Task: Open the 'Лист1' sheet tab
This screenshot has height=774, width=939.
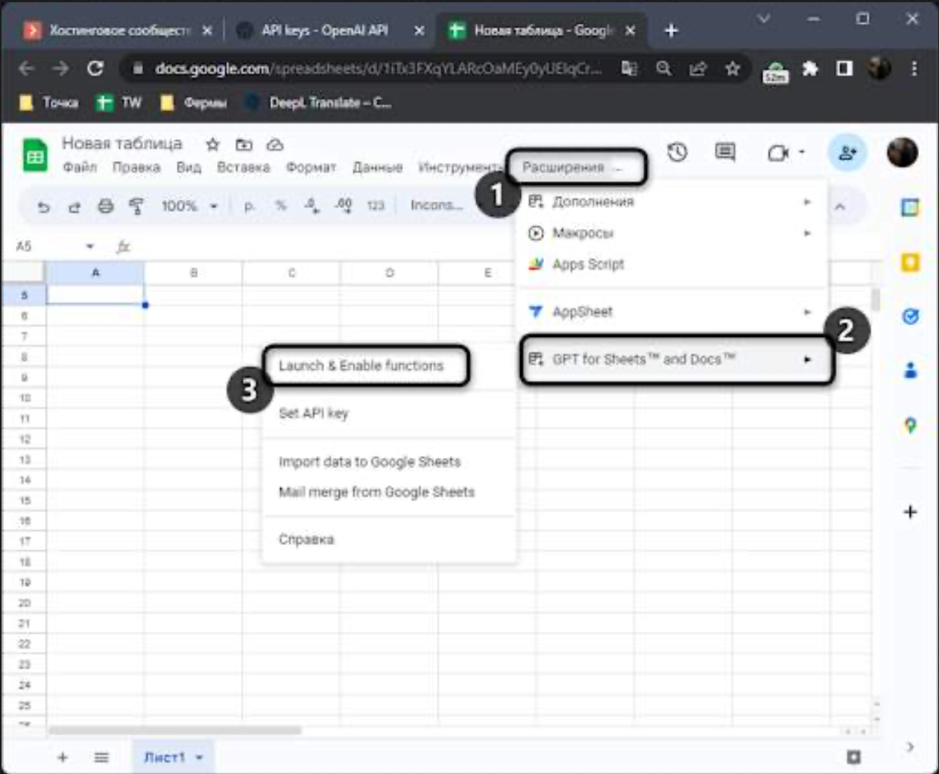Action: (x=164, y=757)
